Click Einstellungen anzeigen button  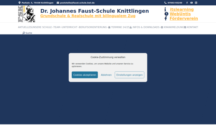click(x=130, y=75)
